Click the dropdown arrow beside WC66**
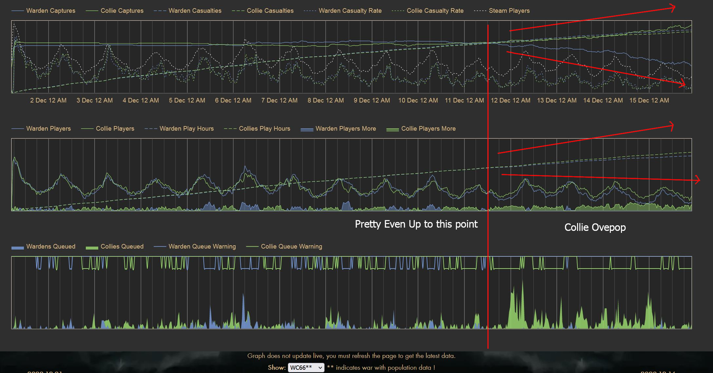Image resolution: width=713 pixels, height=373 pixels. click(x=320, y=368)
